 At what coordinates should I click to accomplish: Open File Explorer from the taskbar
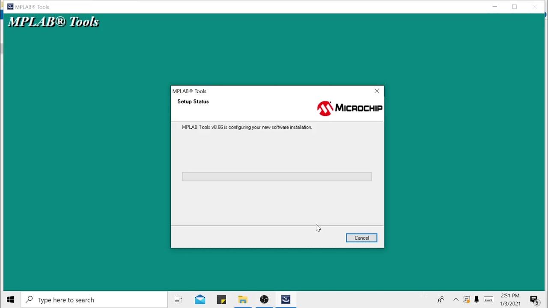243,300
